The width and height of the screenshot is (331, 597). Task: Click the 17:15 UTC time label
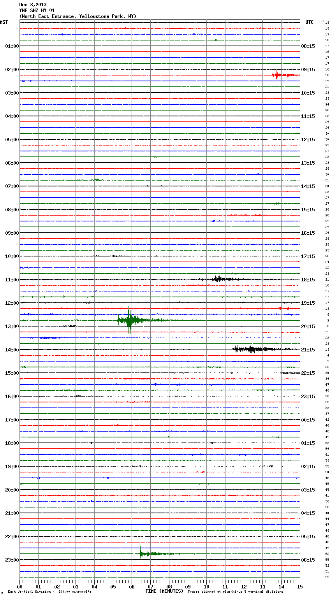pyautogui.click(x=308, y=256)
